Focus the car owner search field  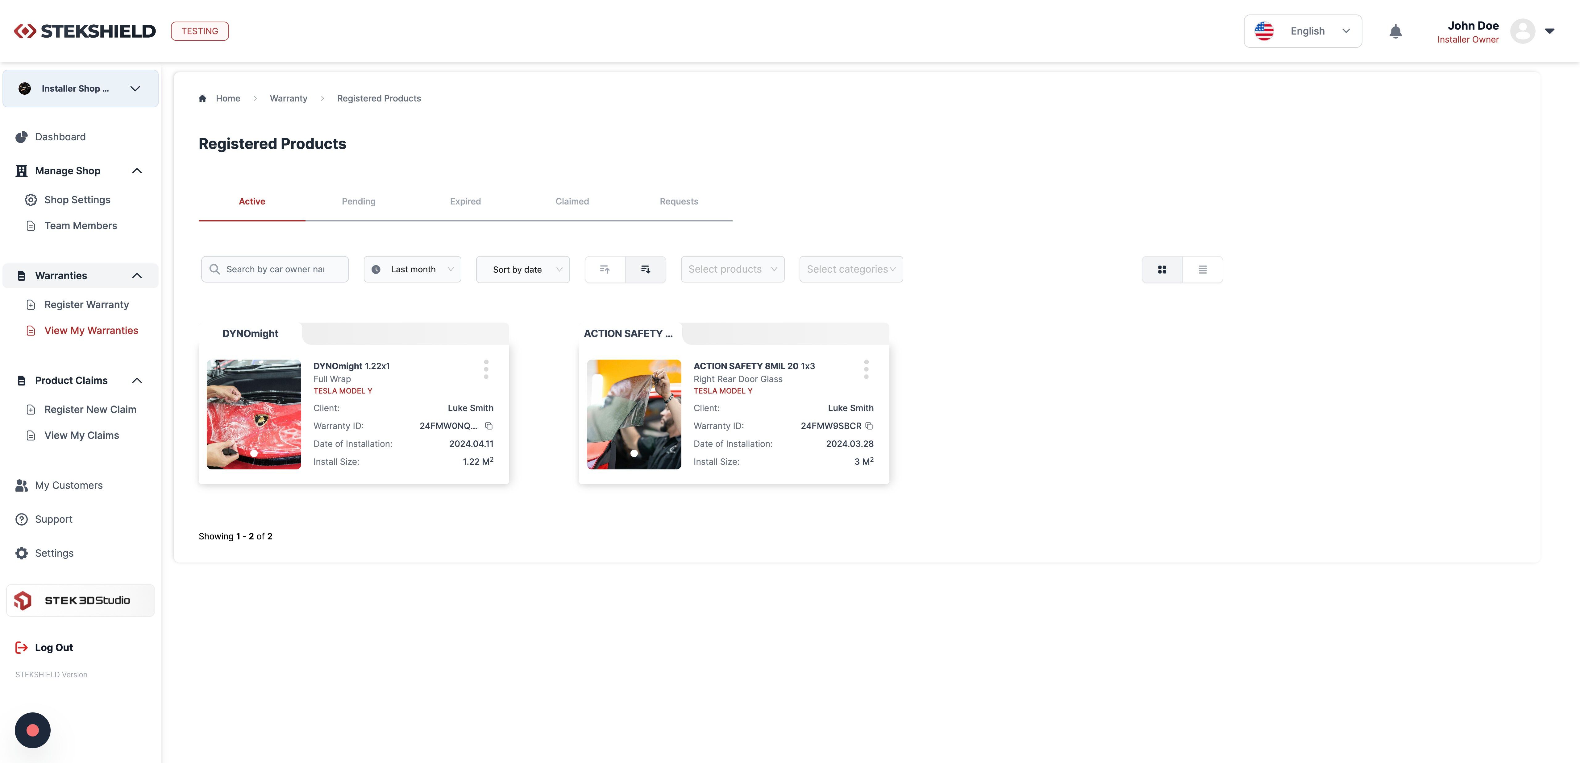275,270
